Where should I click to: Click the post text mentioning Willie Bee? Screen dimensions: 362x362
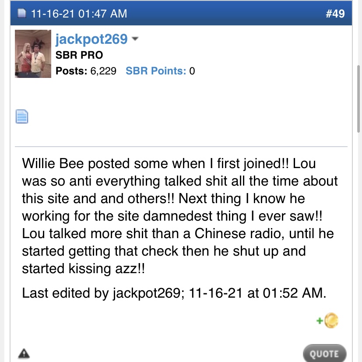click(x=180, y=216)
